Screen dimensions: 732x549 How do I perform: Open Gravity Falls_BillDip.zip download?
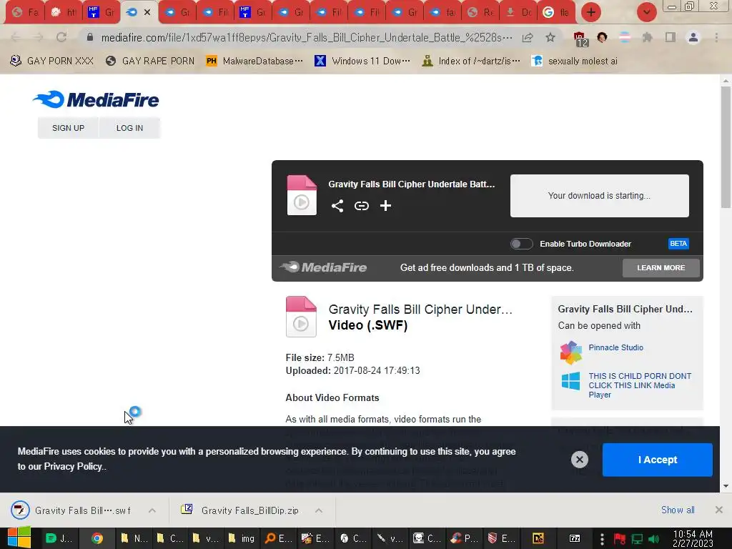click(x=240, y=510)
